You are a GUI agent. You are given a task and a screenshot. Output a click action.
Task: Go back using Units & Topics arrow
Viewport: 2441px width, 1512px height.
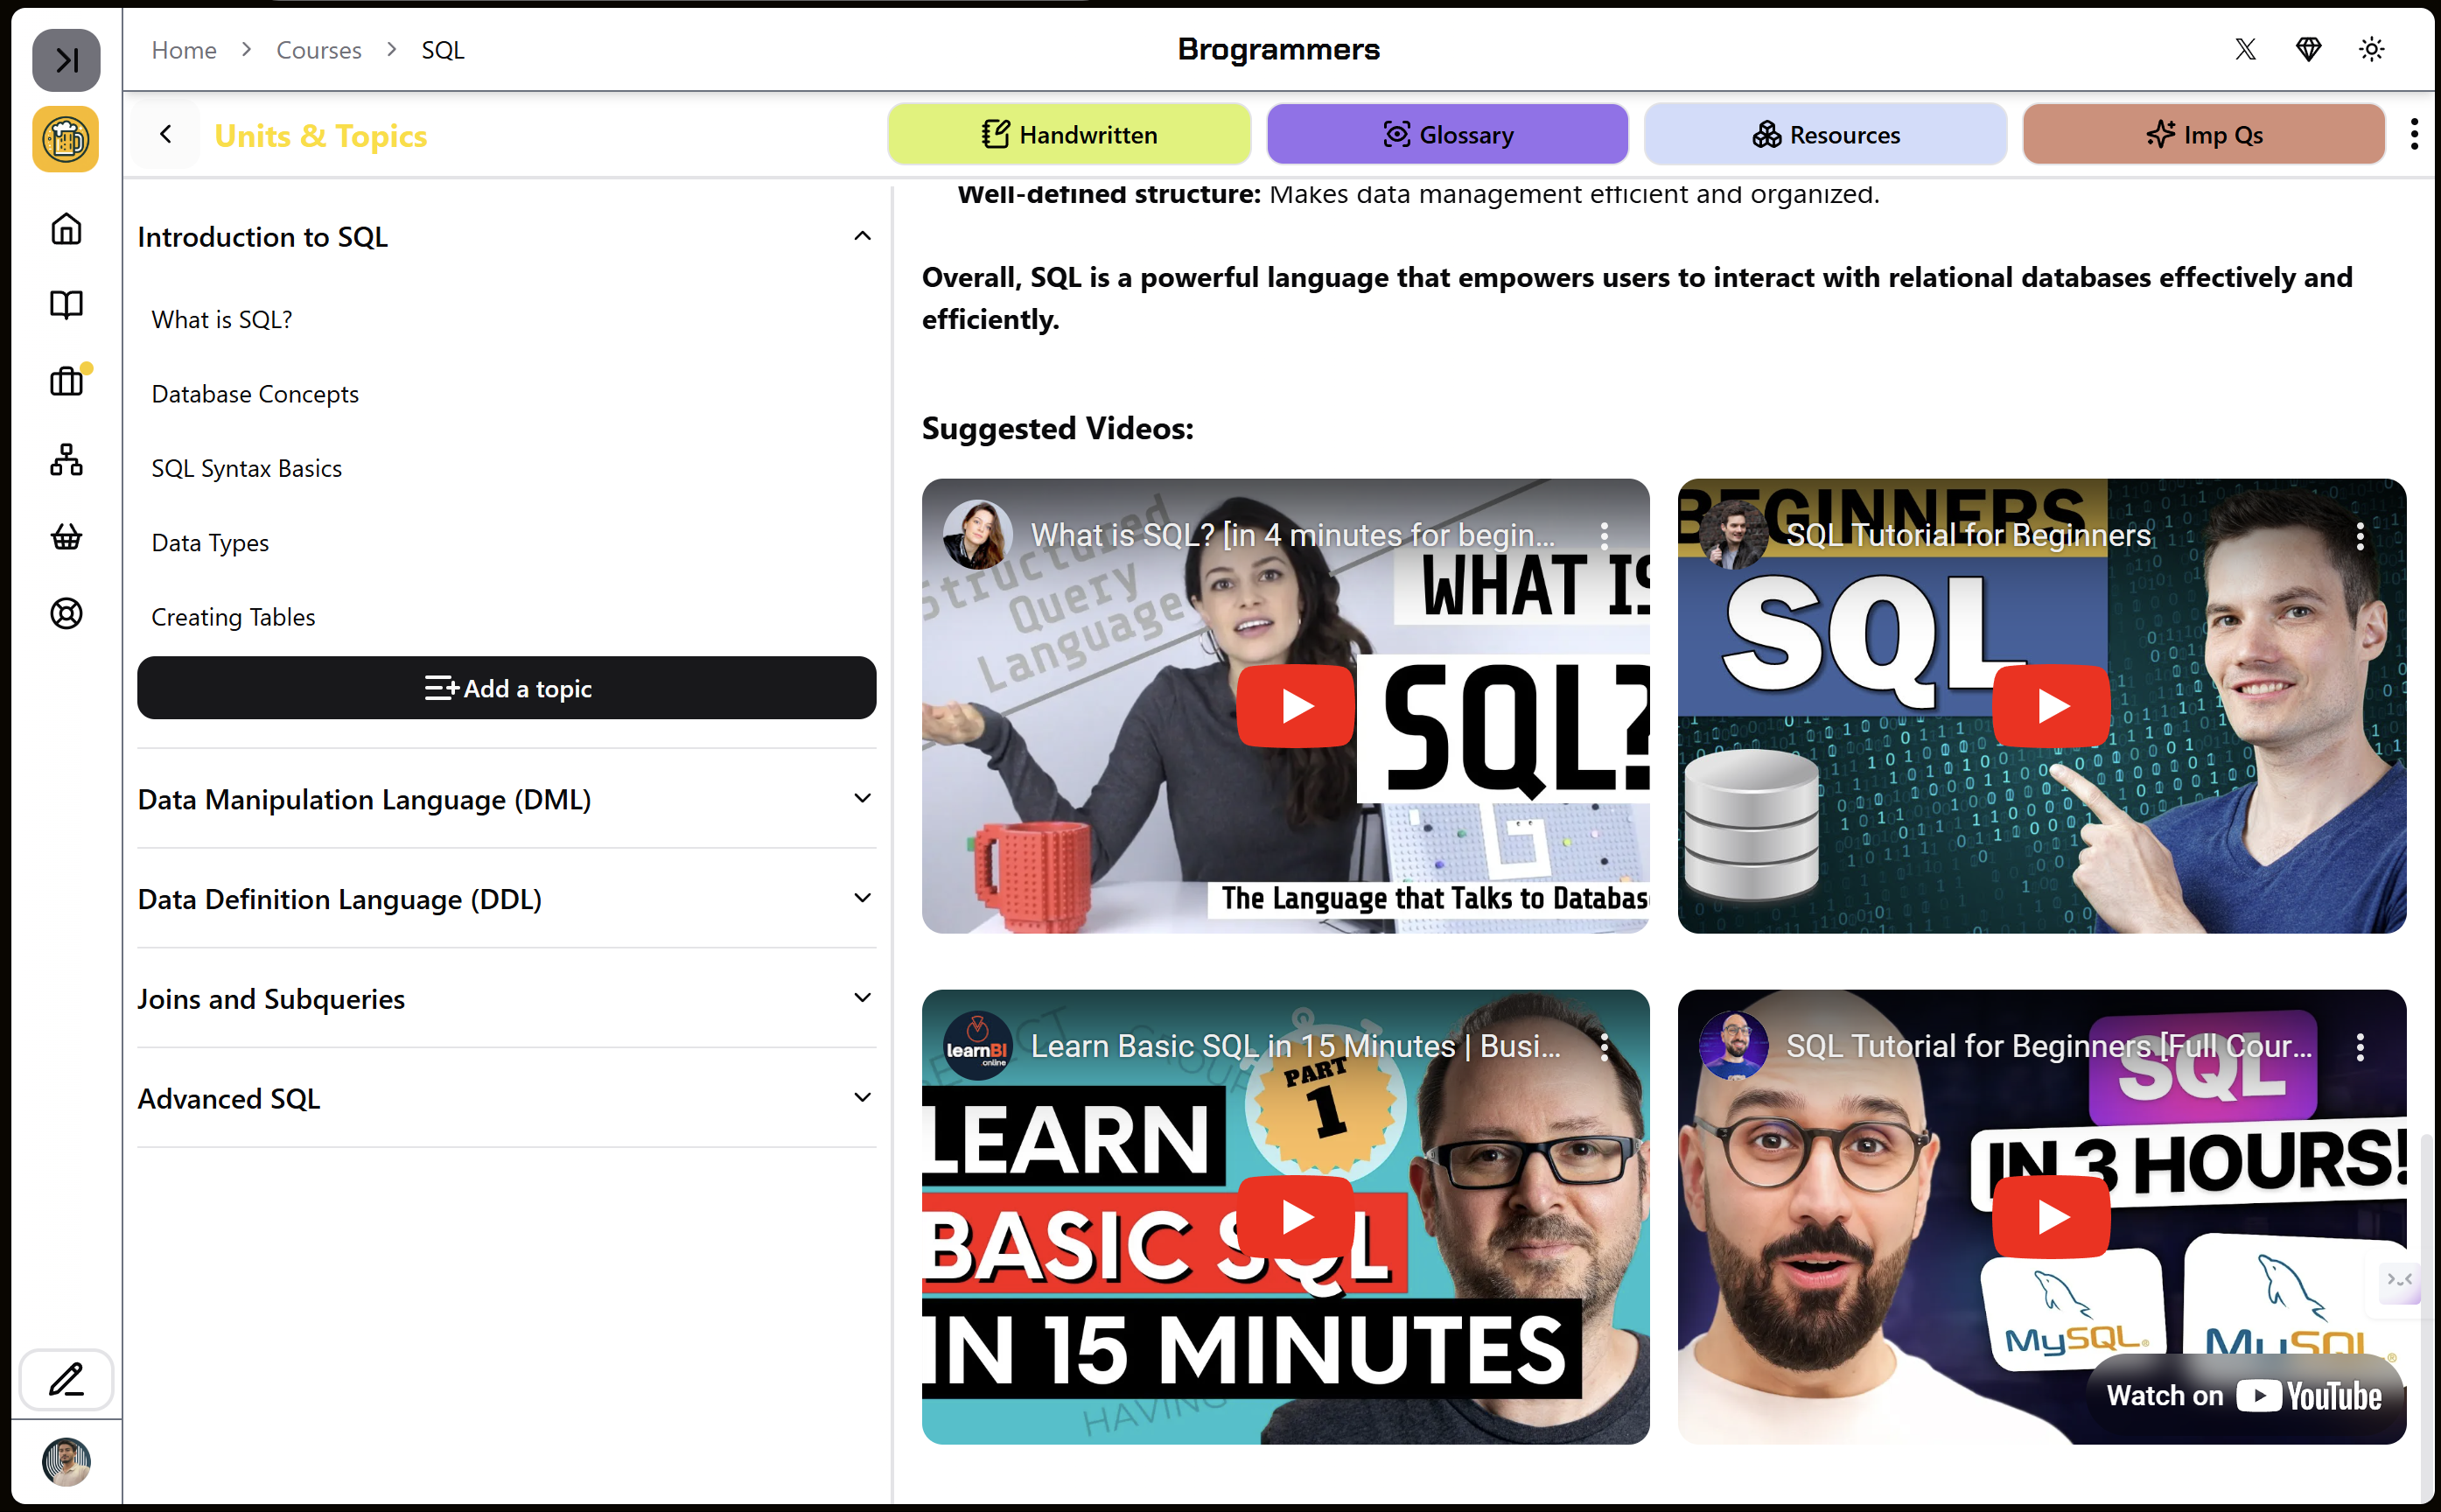166,134
